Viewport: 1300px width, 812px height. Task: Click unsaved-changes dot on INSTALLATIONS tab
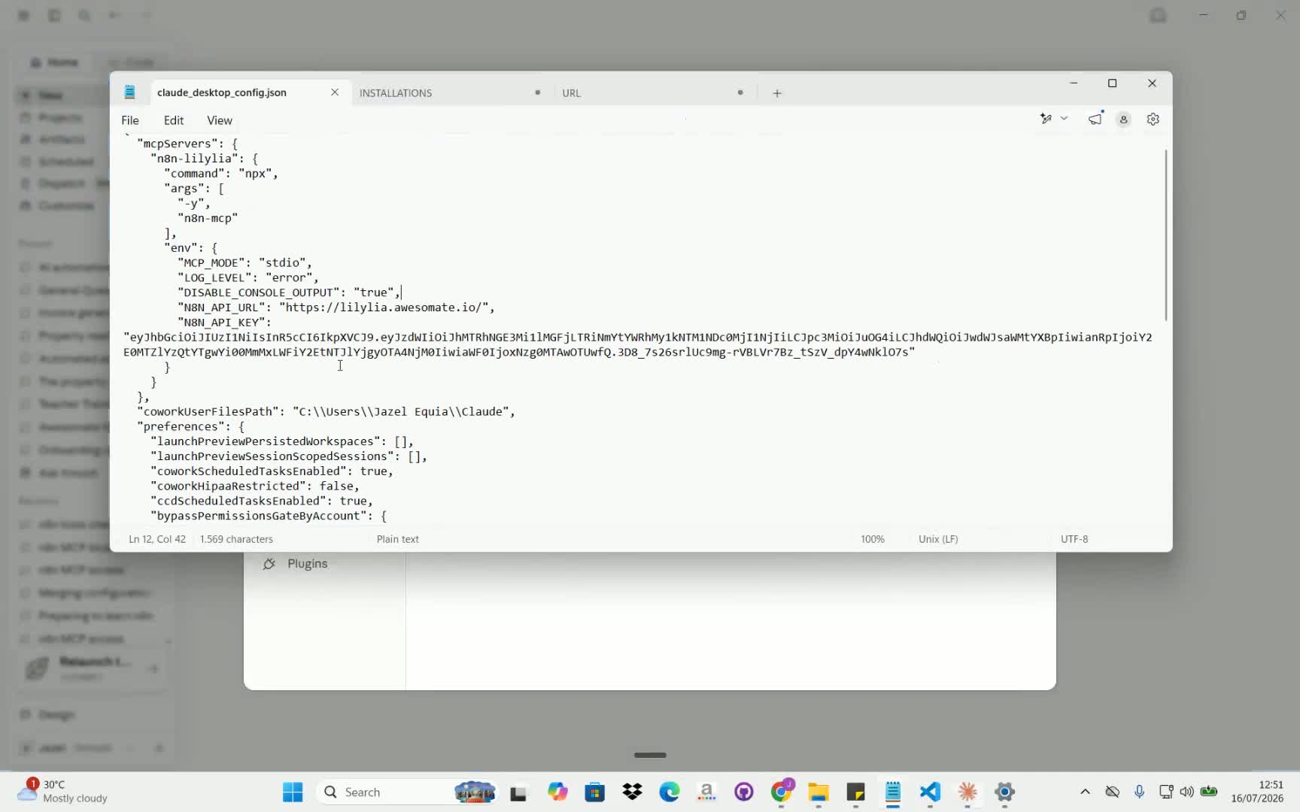click(x=537, y=92)
